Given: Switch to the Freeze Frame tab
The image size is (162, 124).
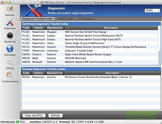Looking at the screenshot, I should coord(64,19).
